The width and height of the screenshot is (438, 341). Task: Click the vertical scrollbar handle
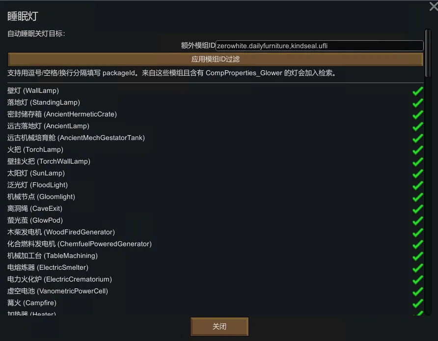tap(428, 53)
